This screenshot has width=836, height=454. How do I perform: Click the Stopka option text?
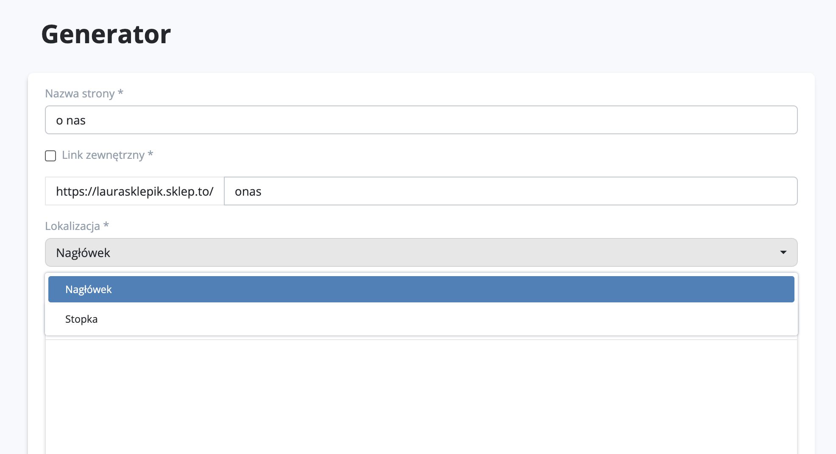81,319
